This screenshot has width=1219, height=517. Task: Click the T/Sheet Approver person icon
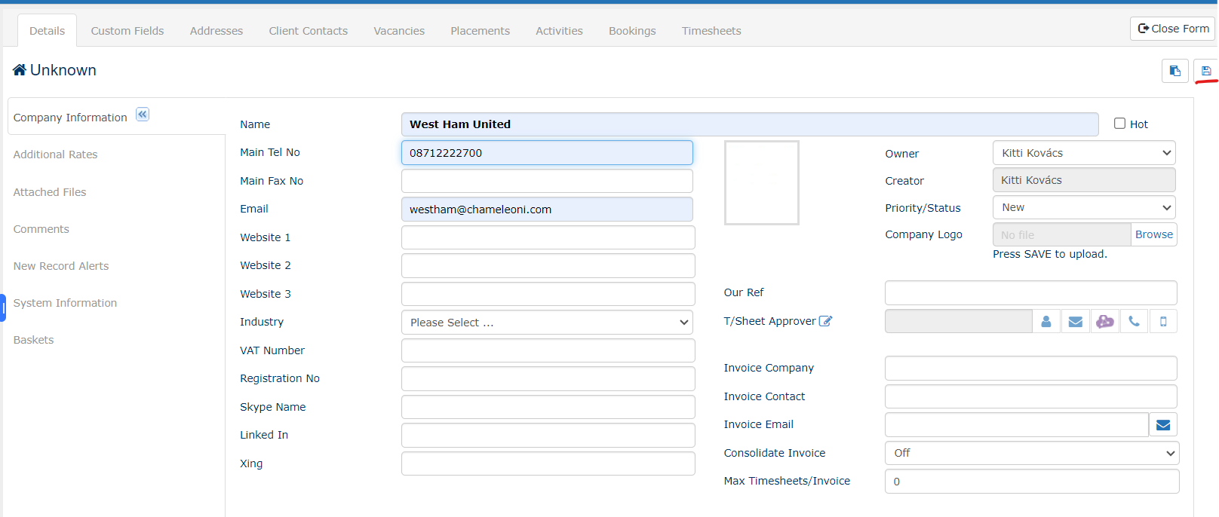(x=1046, y=322)
